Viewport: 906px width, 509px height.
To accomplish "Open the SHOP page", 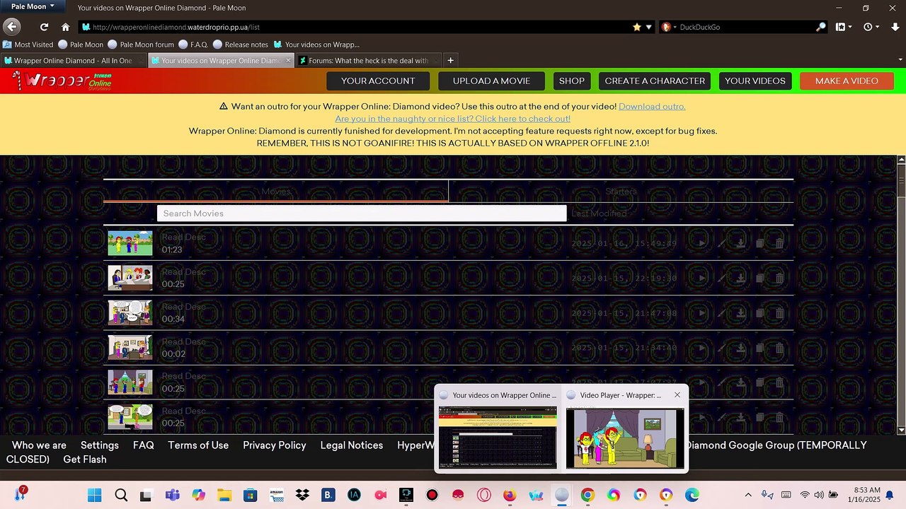I will pyautogui.click(x=572, y=81).
